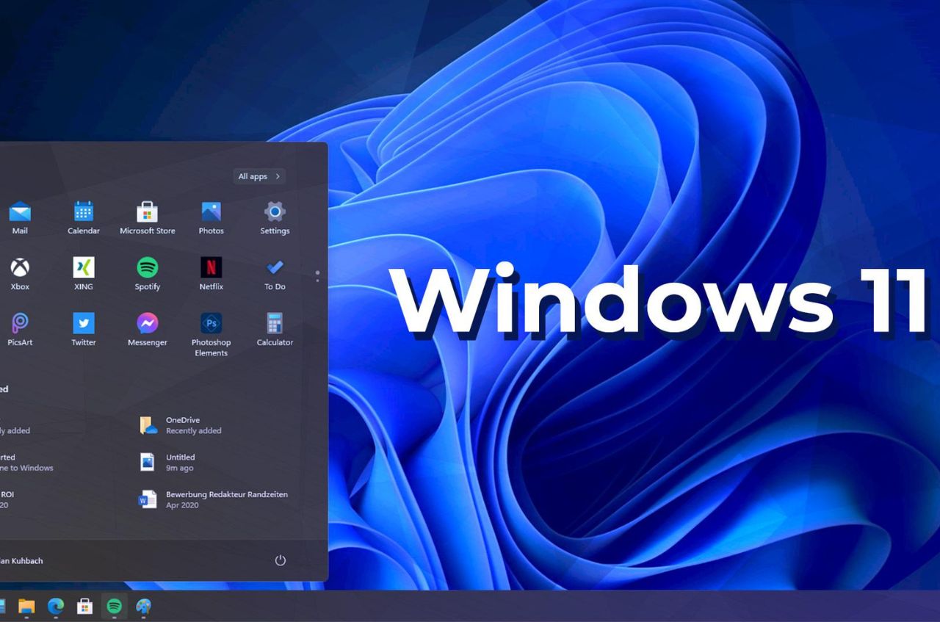The image size is (940, 622).
Task: Open the recommended Untitled image file
Action: 167,462
